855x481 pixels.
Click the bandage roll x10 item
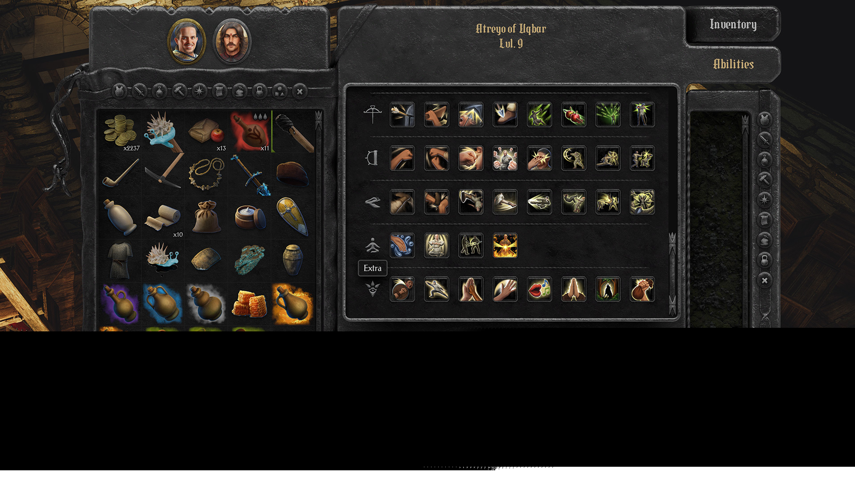163,217
